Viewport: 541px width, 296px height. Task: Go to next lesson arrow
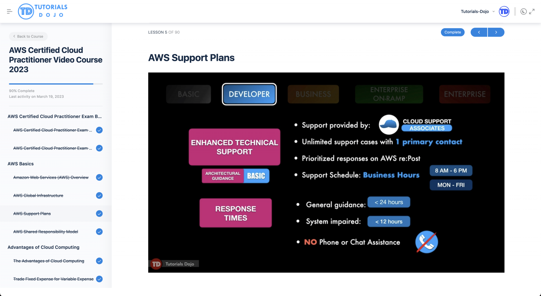496,32
